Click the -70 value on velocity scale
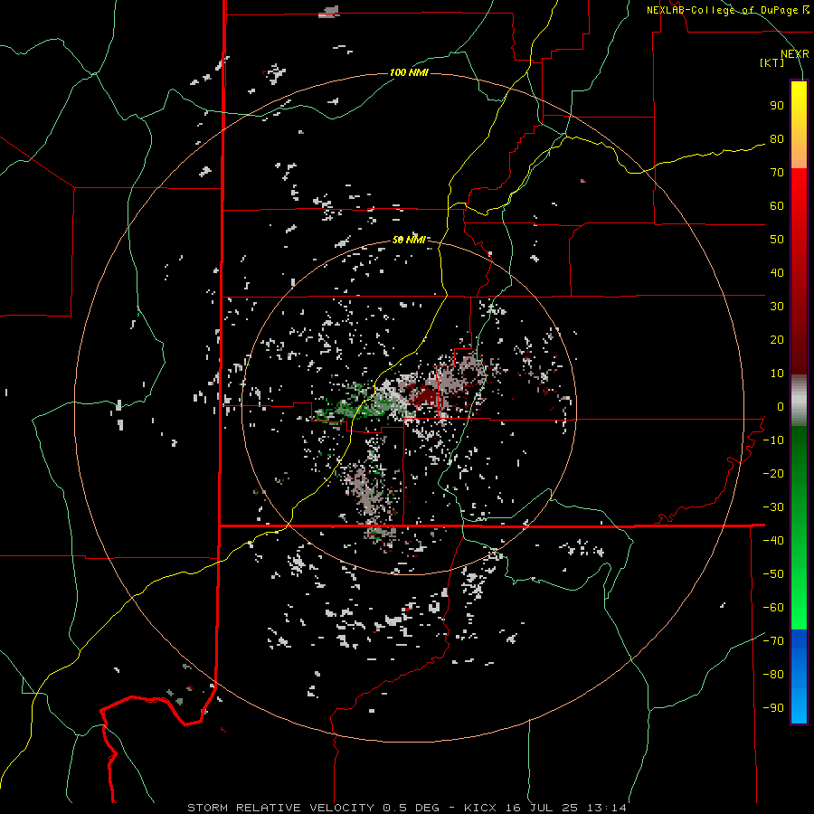The height and width of the screenshot is (814, 814). 773,641
